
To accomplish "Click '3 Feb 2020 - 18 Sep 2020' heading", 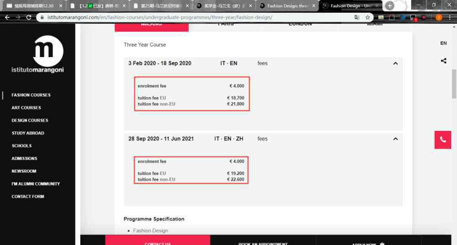I will pos(159,63).
